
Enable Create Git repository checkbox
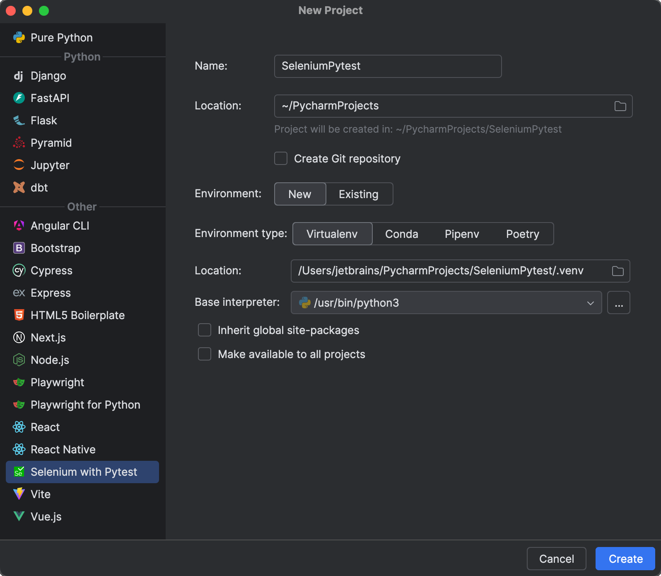click(281, 159)
